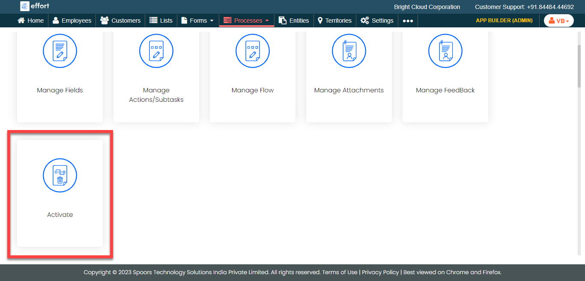Open the VB user profile dropdown
The width and height of the screenshot is (585, 281).
(x=558, y=21)
